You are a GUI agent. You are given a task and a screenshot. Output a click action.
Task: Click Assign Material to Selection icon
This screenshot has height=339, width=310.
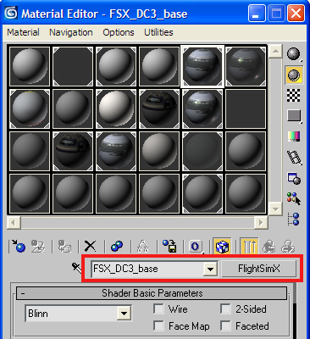coord(64,246)
